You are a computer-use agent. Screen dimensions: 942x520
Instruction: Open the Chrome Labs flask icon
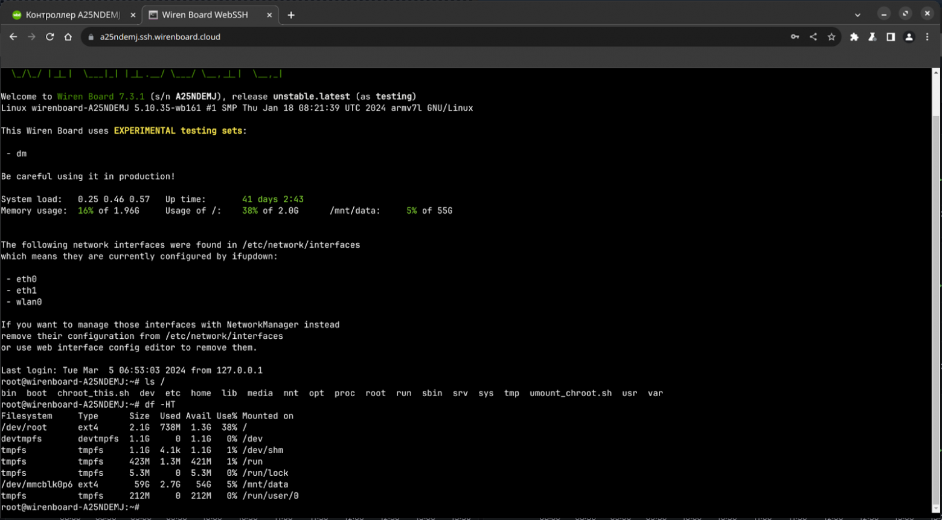click(x=873, y=37)
